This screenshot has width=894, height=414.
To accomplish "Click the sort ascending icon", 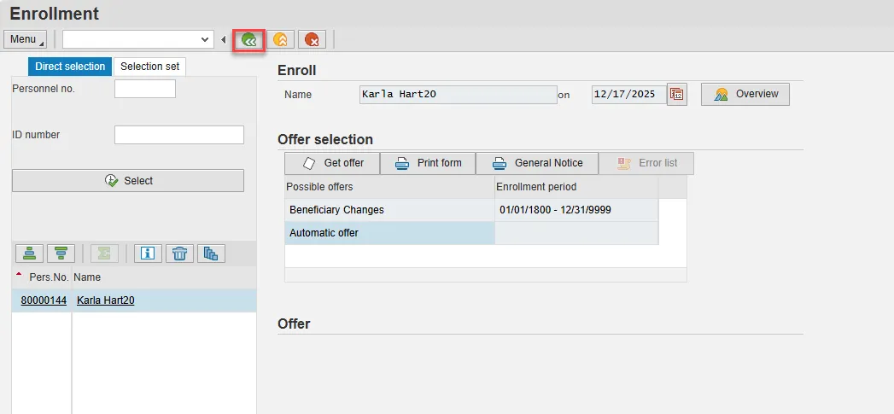I will coord(30,254).
